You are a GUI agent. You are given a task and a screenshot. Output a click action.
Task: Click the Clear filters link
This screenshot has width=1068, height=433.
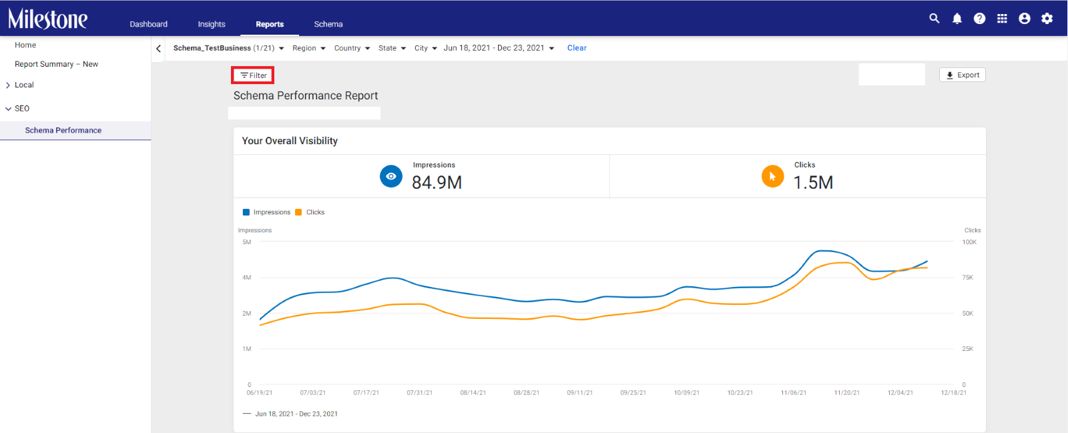click(577, 48)
